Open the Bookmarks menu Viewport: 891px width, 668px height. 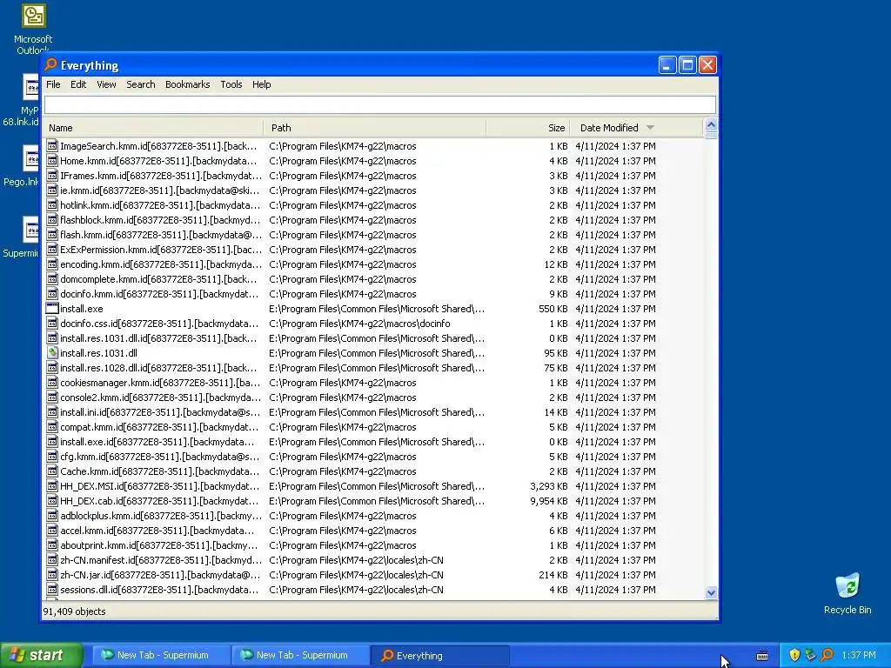[188, 84]
